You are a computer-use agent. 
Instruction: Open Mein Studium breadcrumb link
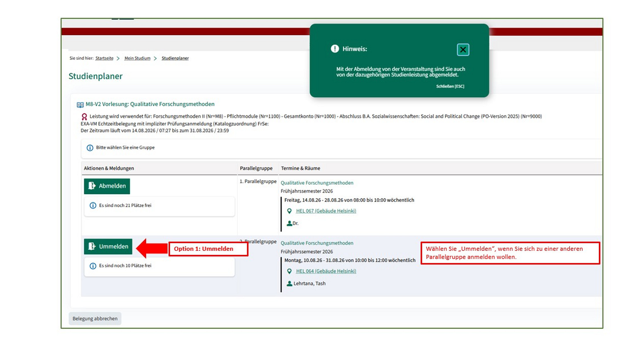coord(137,58)
